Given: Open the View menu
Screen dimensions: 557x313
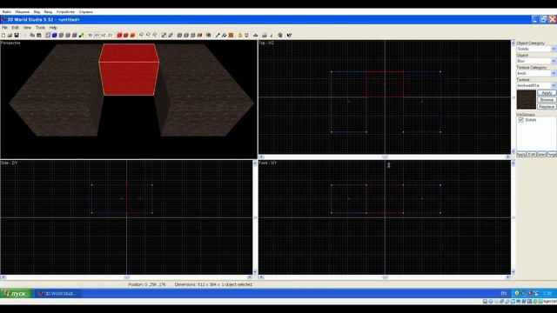Looking at the screenshot, I should coord(27,27).
